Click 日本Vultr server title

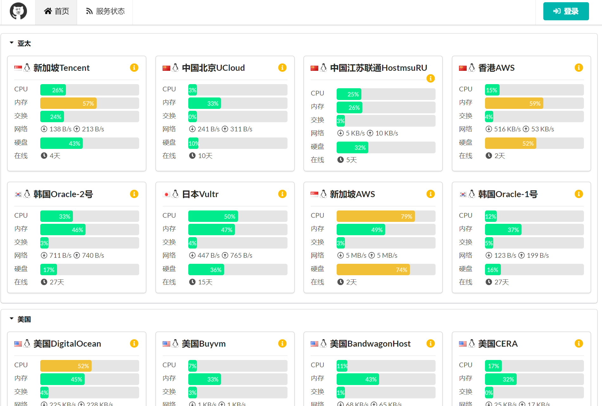200,194
